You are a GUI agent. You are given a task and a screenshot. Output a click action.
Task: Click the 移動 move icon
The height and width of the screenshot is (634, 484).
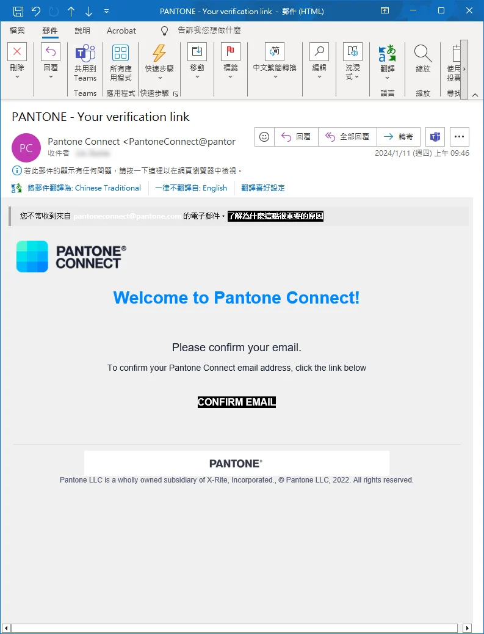[x=197, y=51]
